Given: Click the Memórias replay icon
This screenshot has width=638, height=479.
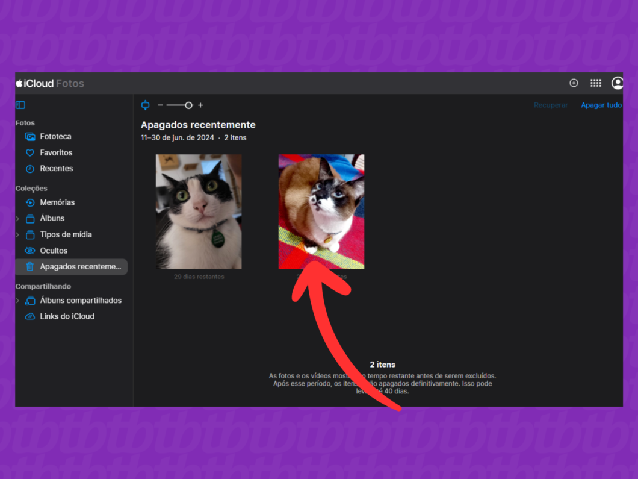Looking at the screenshot, I should tap(30, 202).
